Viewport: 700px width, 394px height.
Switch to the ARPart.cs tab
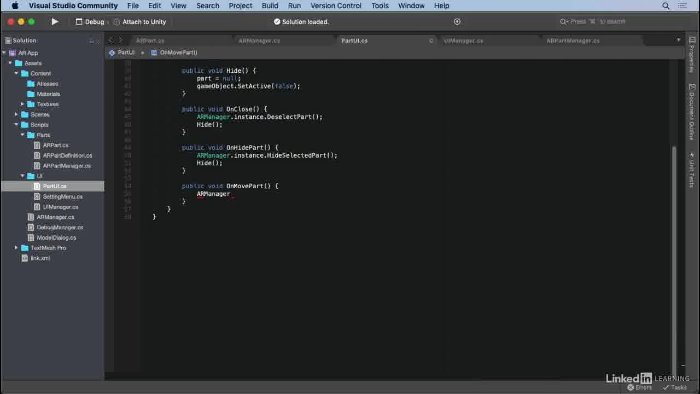click(150, 40)
